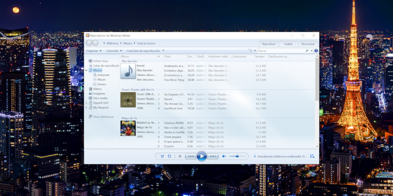Open Imágenes in the sidebar

pos(97,94)
